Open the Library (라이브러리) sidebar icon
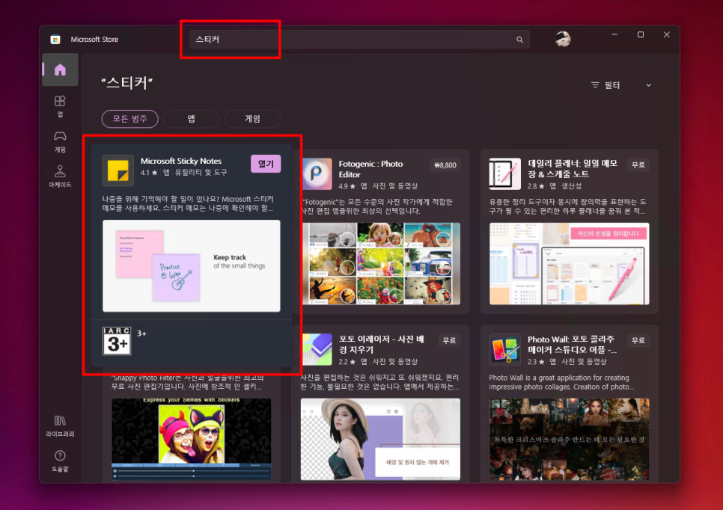Screen dimensions: 723x510 (x=60, y=425)
